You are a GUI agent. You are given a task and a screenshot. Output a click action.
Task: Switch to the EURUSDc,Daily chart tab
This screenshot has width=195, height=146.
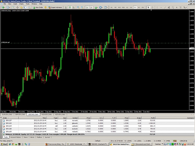7,114
